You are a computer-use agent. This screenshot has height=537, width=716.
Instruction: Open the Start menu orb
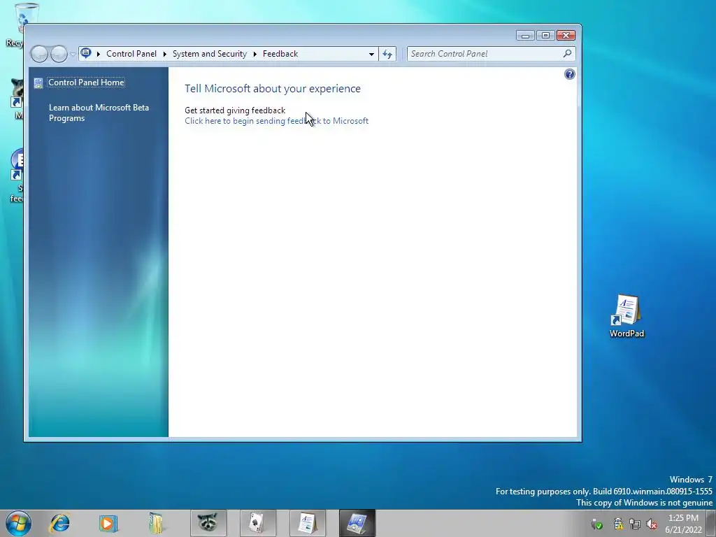(x=19, y=523)
